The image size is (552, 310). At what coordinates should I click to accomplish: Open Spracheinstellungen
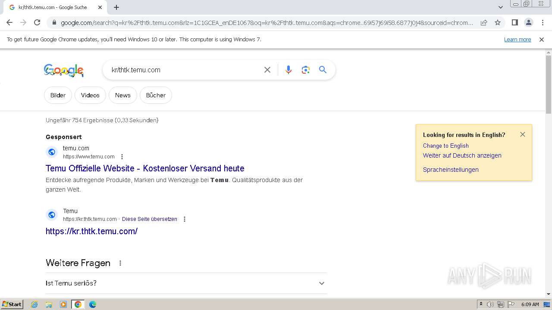click(x=451, y=170)
